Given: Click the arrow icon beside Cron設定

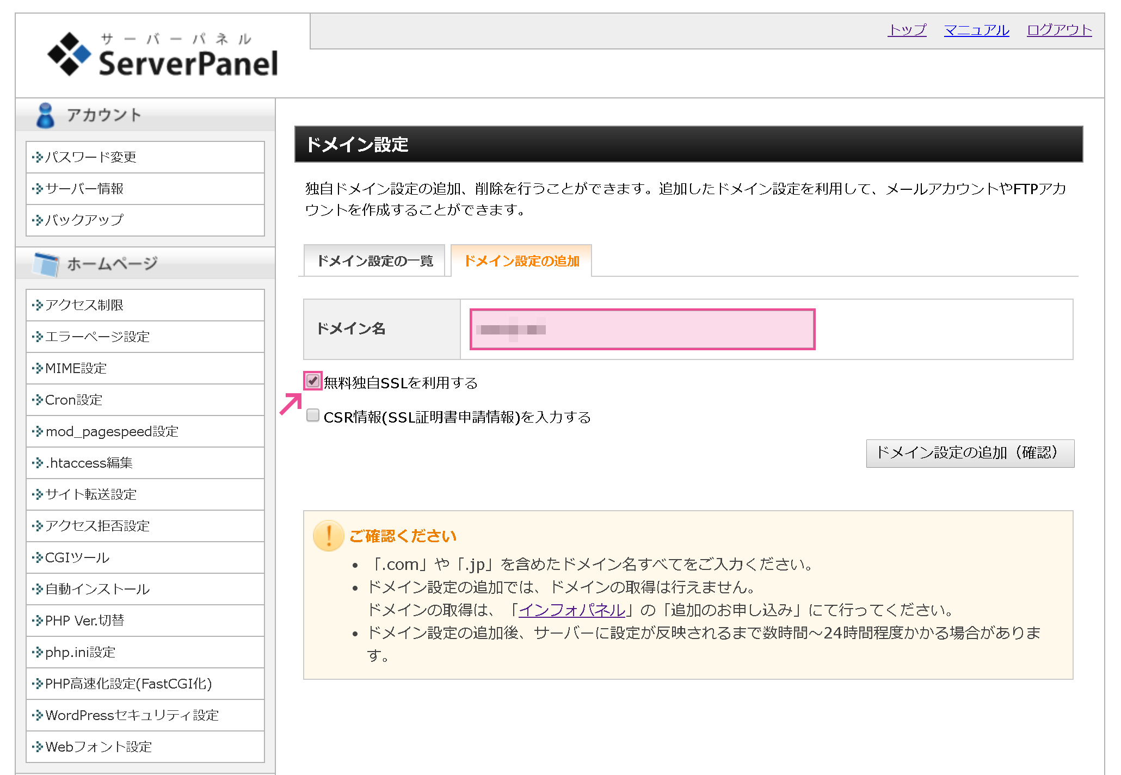Looking at the screenshot, I should click(37, 400).
